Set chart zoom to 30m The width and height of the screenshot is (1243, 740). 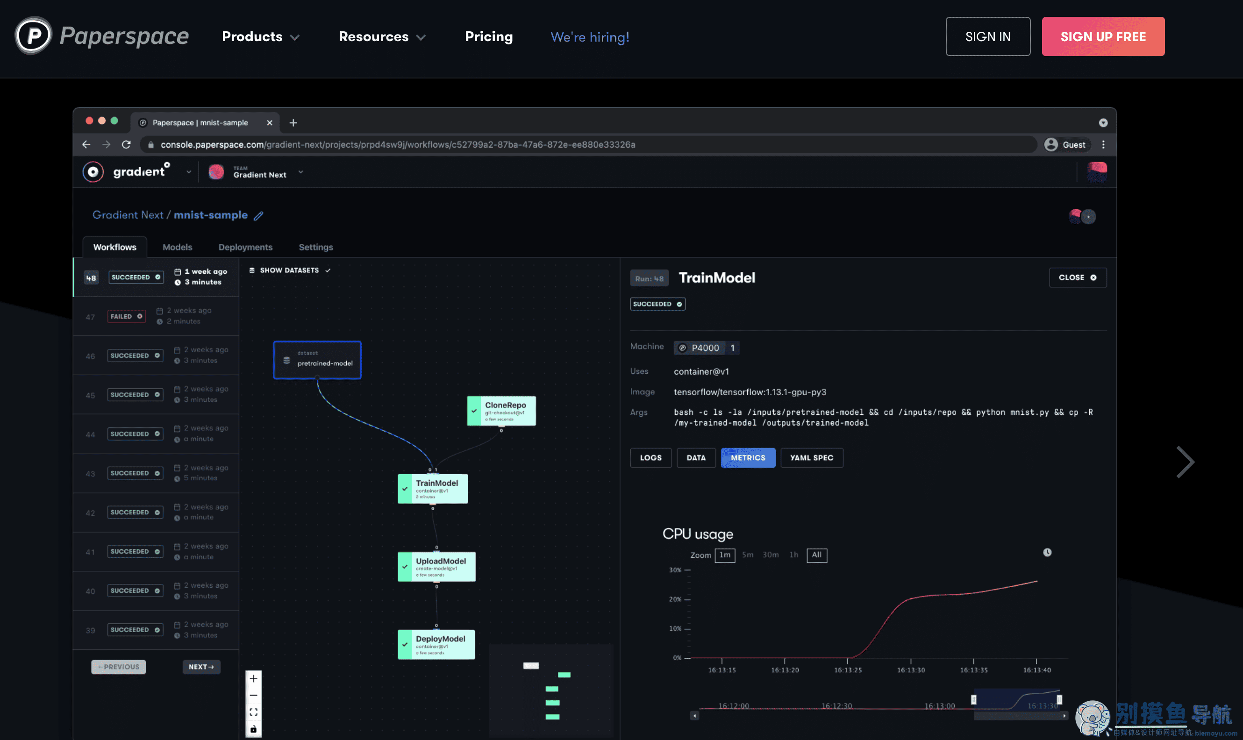pyautogui.click(x=771, y=555)
